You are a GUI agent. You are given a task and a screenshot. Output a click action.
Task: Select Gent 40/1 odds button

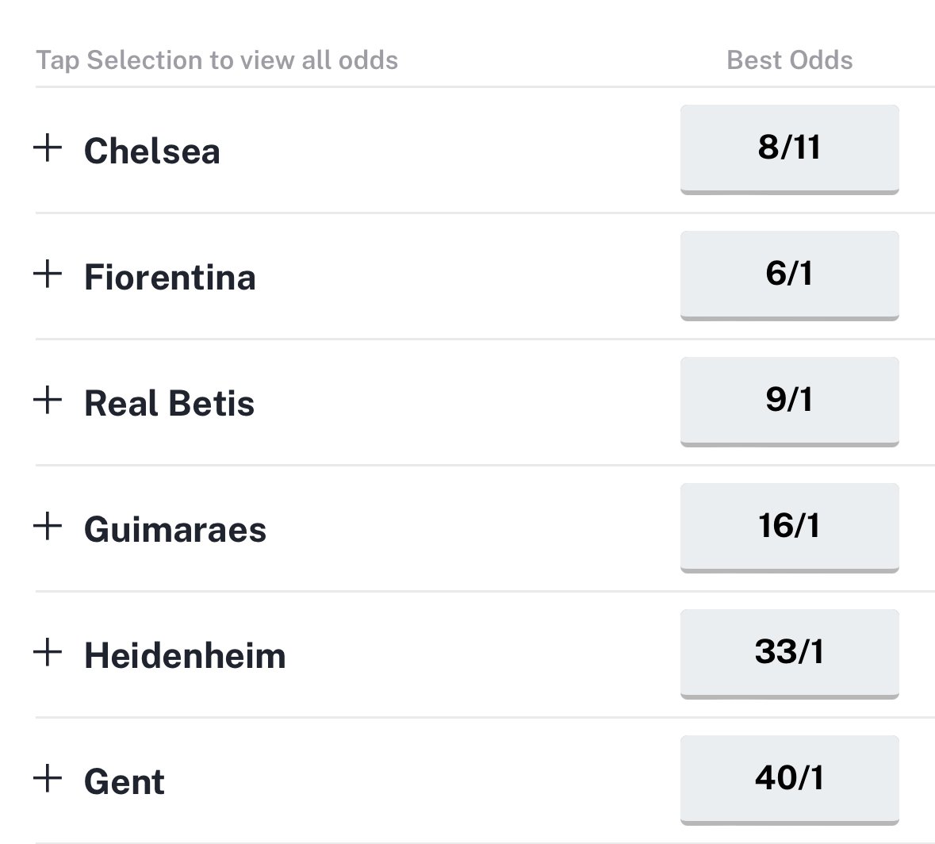click(x=789, y=779)
